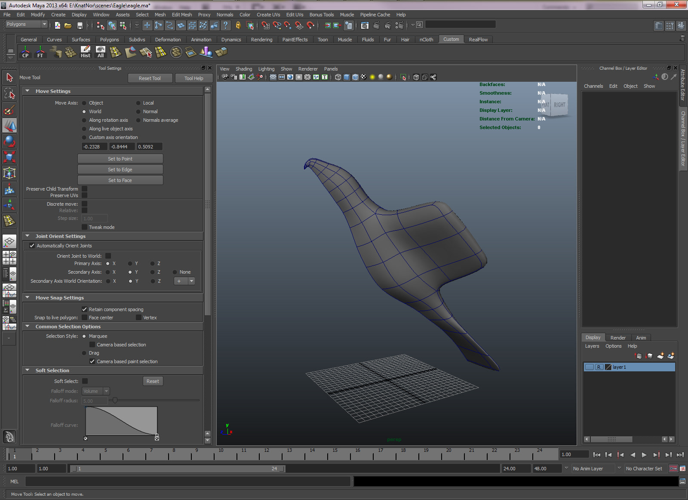688x500 pixels.
Task: Click the Paint Selection tool icon
Action: [x=9, y=110]
